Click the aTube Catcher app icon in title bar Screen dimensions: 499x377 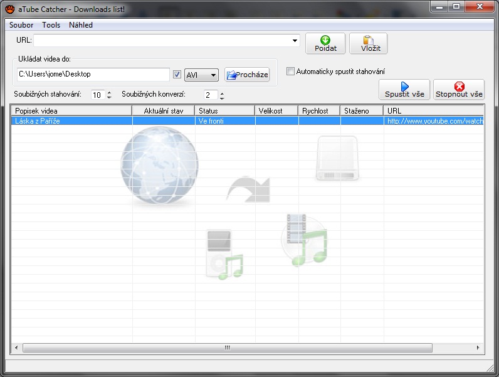tap(9, 9)
